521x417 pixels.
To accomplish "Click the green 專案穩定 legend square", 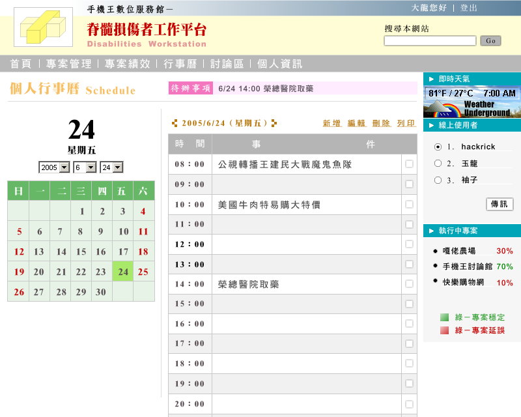I will pos(444,317).
